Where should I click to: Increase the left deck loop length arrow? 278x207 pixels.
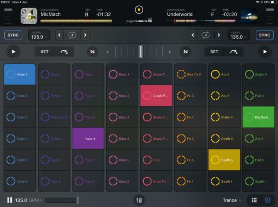point(84,35)
